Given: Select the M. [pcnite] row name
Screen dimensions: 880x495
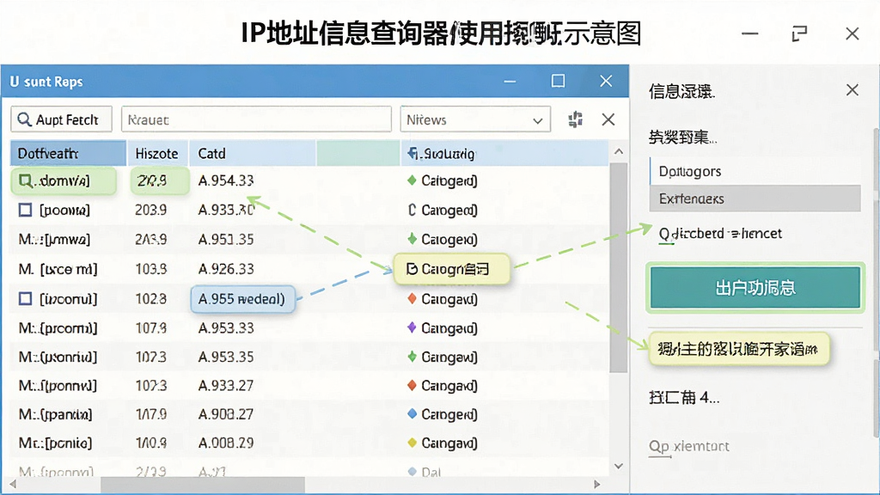Looking at the screenshot, I should pos(55,443).
